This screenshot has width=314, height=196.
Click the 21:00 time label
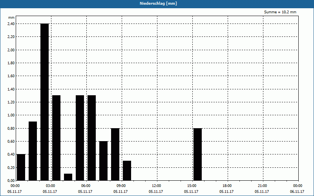pos(263,186)
